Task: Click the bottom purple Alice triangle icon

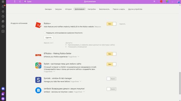Action: (3, 99)
